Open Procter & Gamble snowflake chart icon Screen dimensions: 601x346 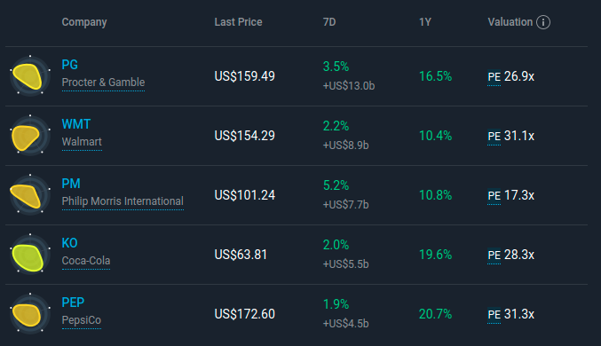(30, 76)
